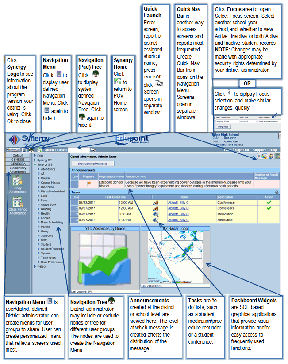The width and height of the screenshot is (288, 364).
Task: Click Support in top bar
Action: click(259, 150)
